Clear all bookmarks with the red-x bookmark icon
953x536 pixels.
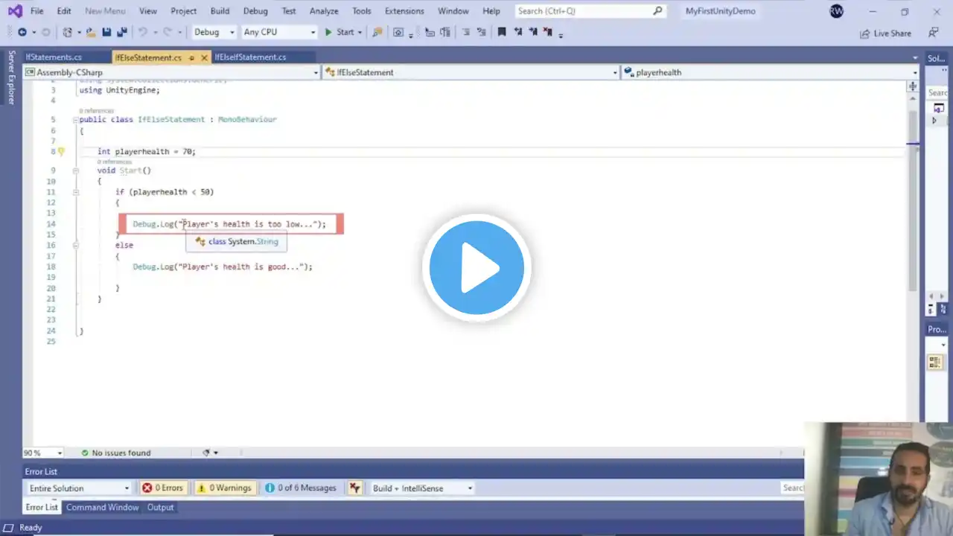pyautogui.click(x=548, y=32)
